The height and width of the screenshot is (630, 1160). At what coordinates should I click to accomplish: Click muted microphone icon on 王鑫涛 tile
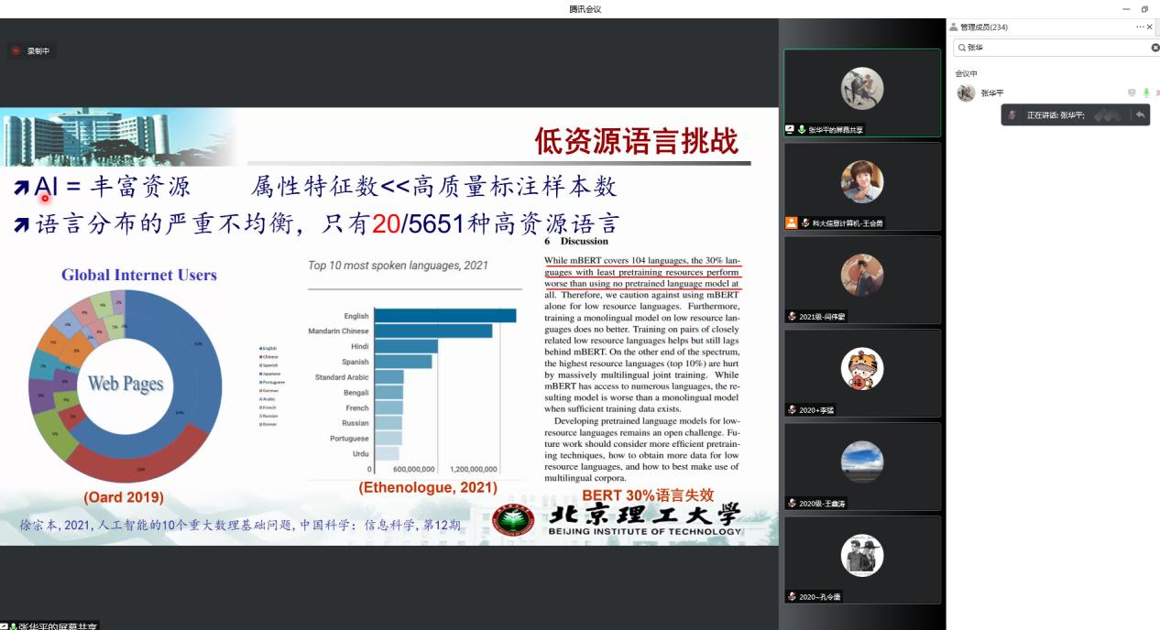tap(792, 503)
